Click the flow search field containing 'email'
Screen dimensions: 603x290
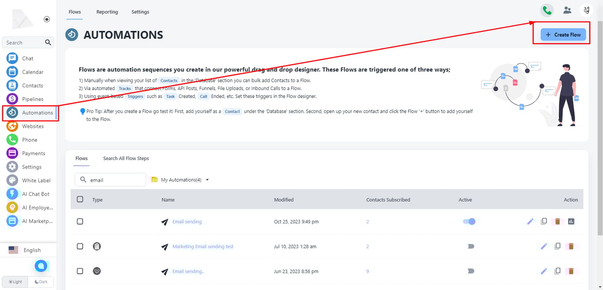pos(115,180)
